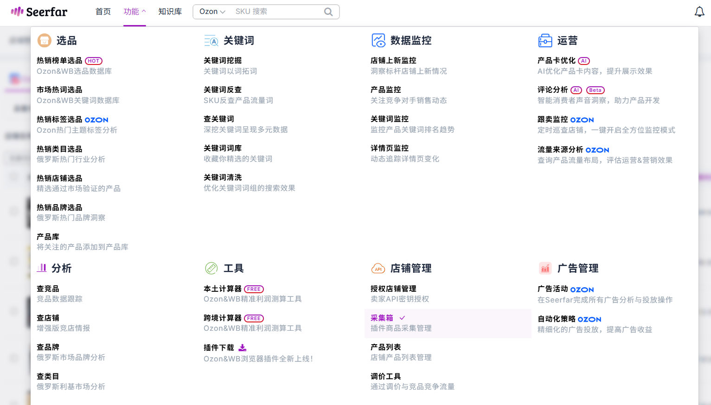
Task: Open the 知识库 tab
Action: 170,12
